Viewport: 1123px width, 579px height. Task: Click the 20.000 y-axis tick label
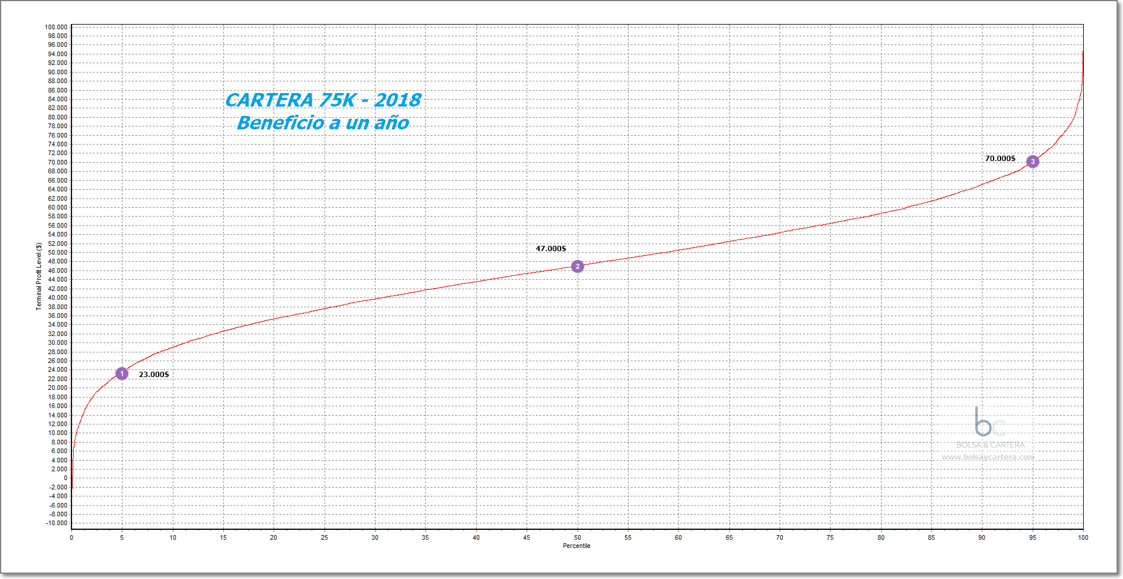(x=57, y=388)
